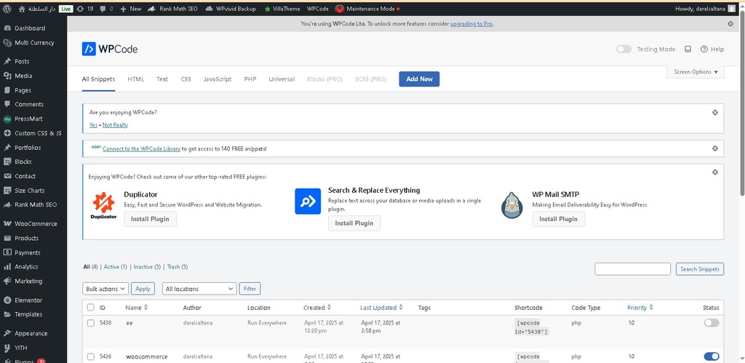The height and width of the screenshot is (363, 745).
Task: Dismiss the 'Are you enjoying WPCode' notice
Action: [715, 113]
